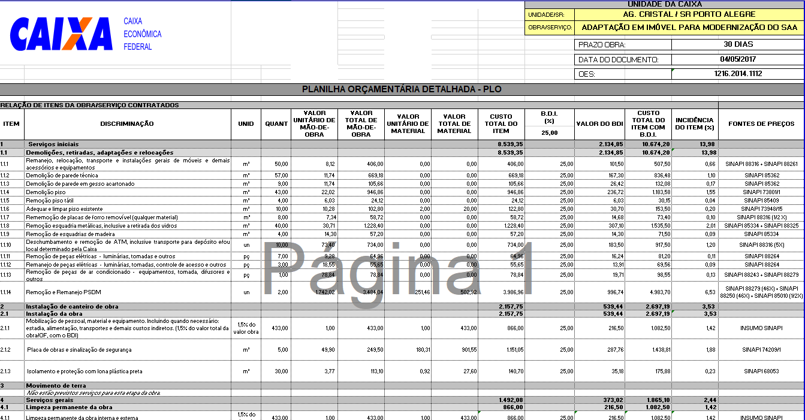Select the PLANILHA ORÇAMENTÁRIA DETALHADA - PLO title

pos(402,89)
